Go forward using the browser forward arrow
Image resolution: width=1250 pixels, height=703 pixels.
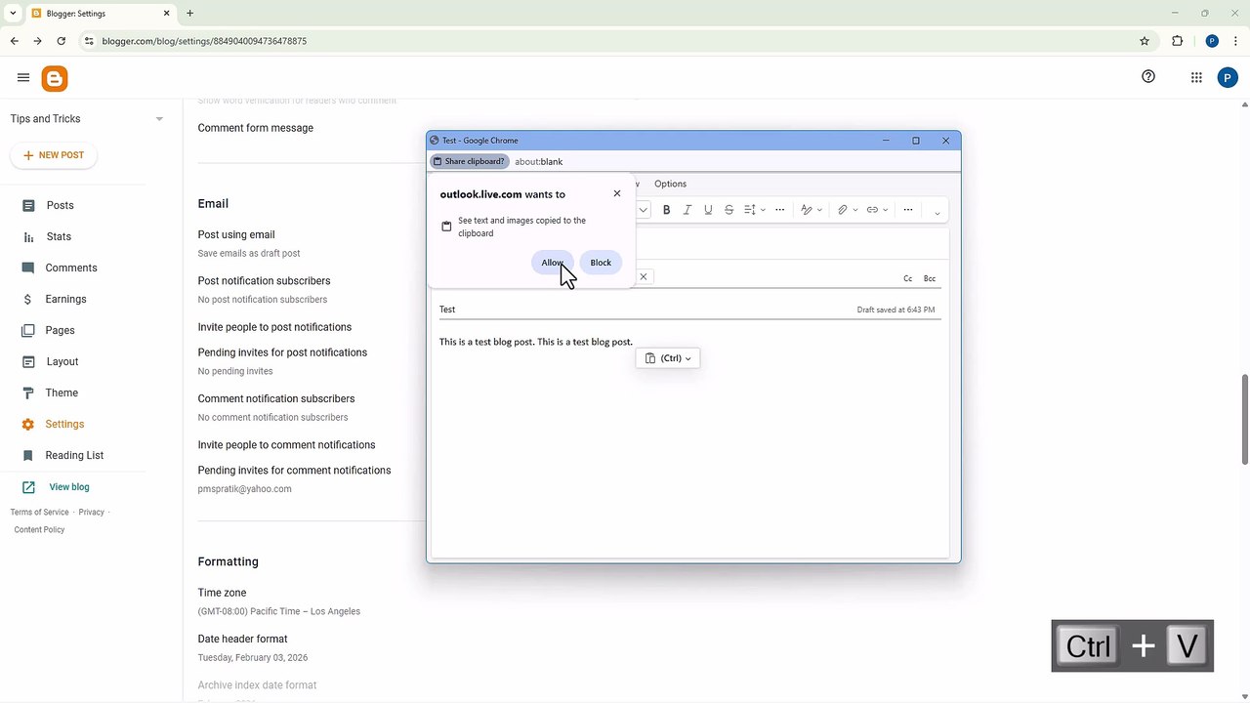(x=37, y=41)
